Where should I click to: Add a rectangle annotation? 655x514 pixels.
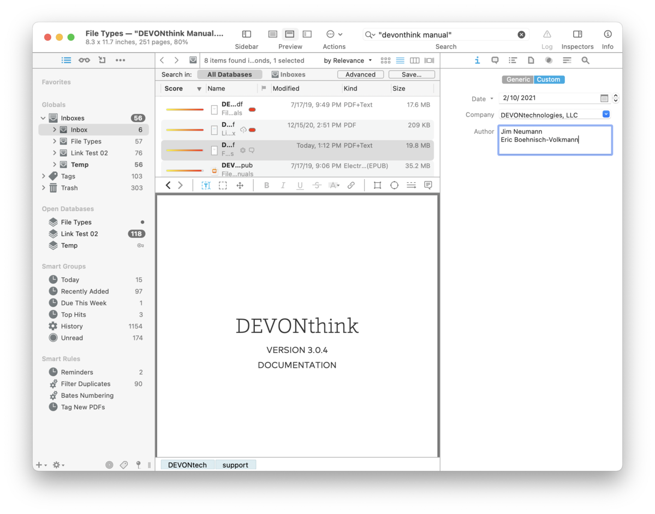(x=377, y=186)
